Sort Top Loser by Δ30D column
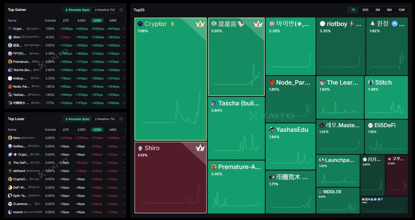 point(81,130)
